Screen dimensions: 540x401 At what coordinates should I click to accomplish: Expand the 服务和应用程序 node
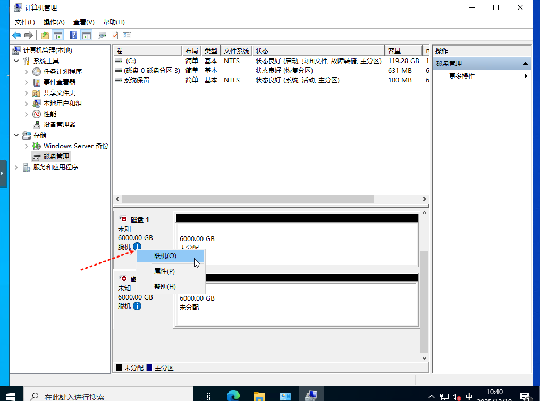(17, 167)
